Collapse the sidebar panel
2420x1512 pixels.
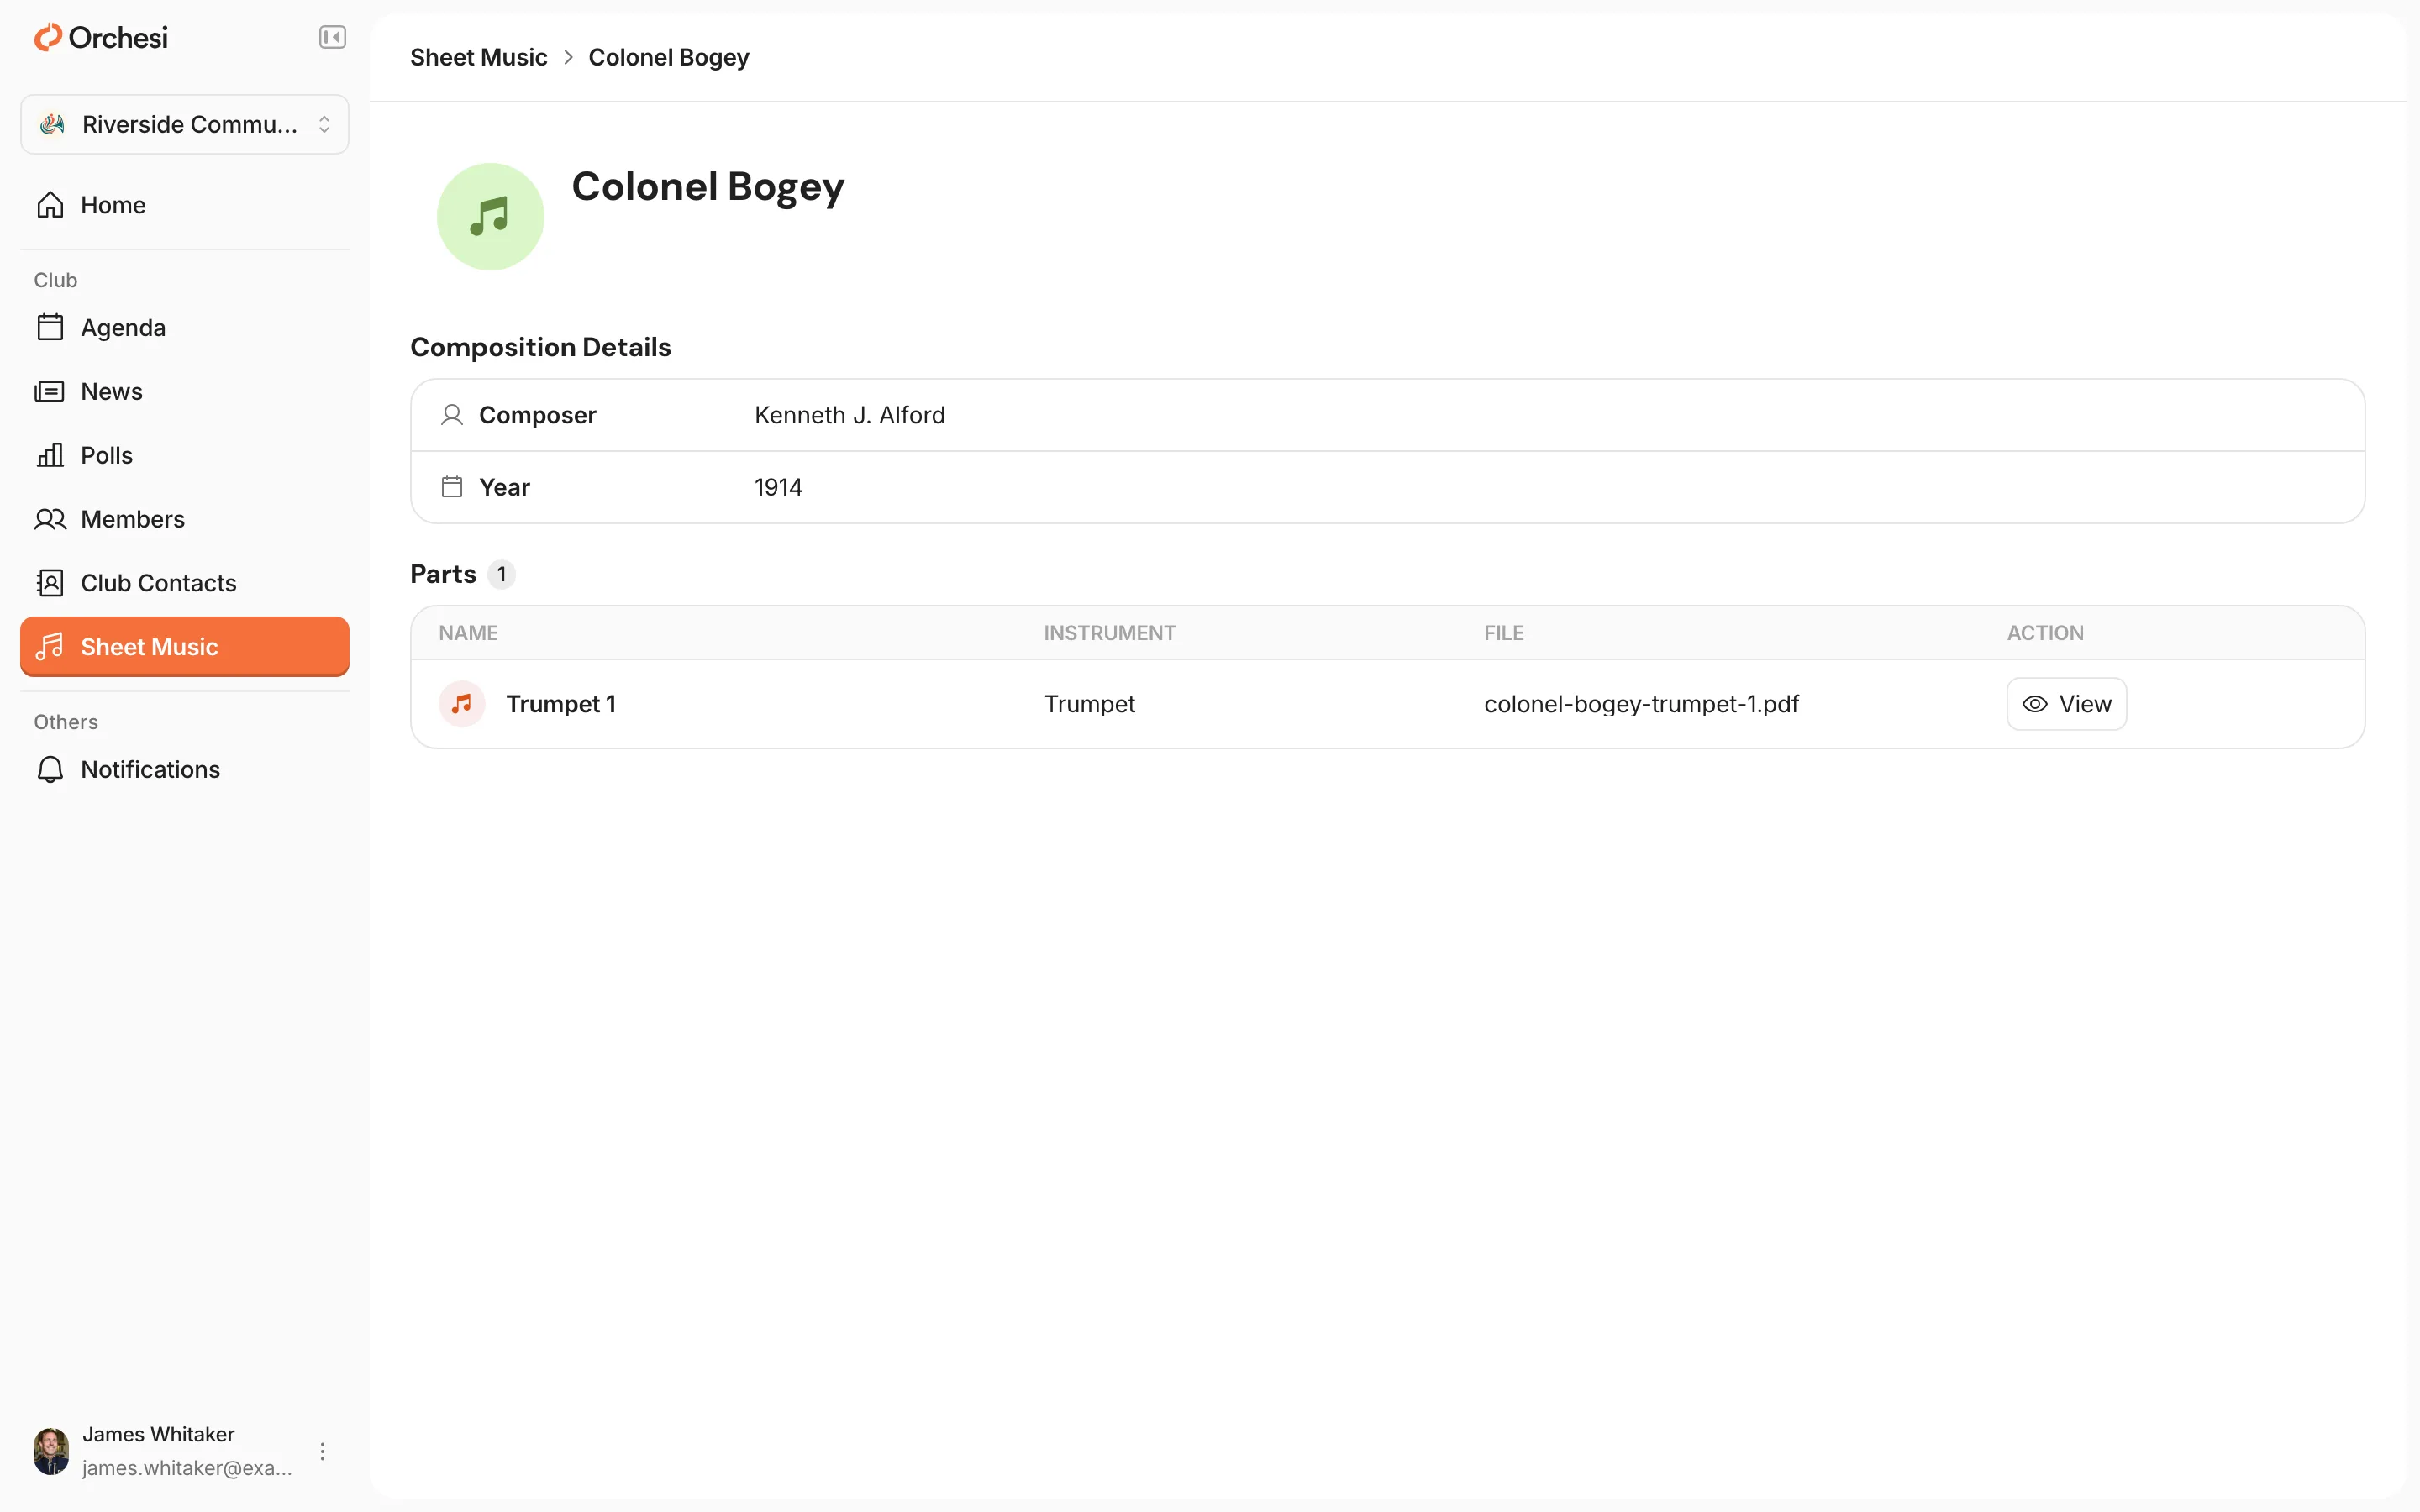coord(332,38)
